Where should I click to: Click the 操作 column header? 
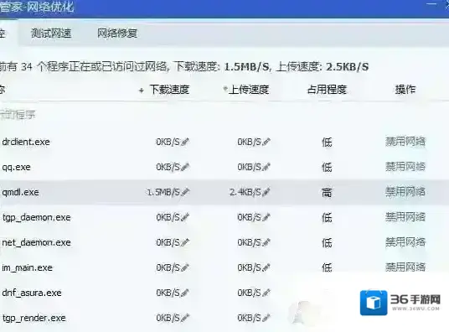point(405,90)
